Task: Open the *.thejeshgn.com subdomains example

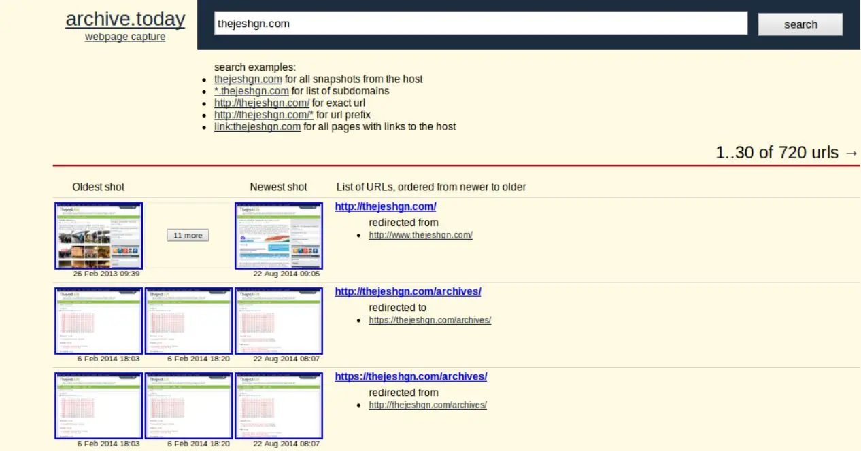Action: pos(252,91)
